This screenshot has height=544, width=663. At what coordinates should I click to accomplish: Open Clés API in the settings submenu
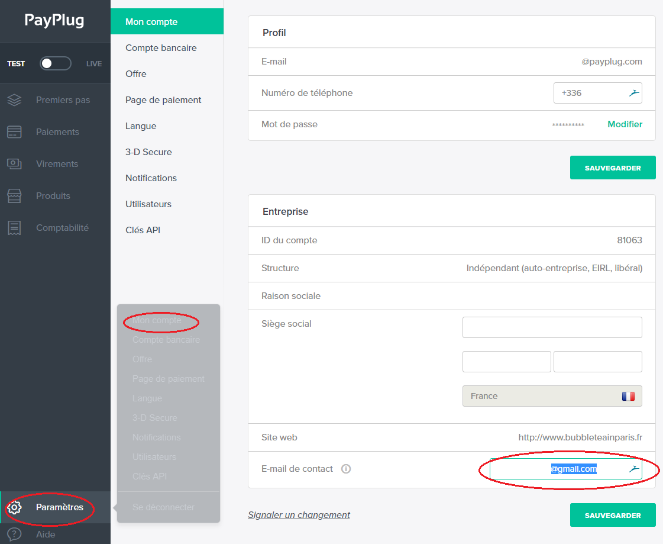pos(143,230)
